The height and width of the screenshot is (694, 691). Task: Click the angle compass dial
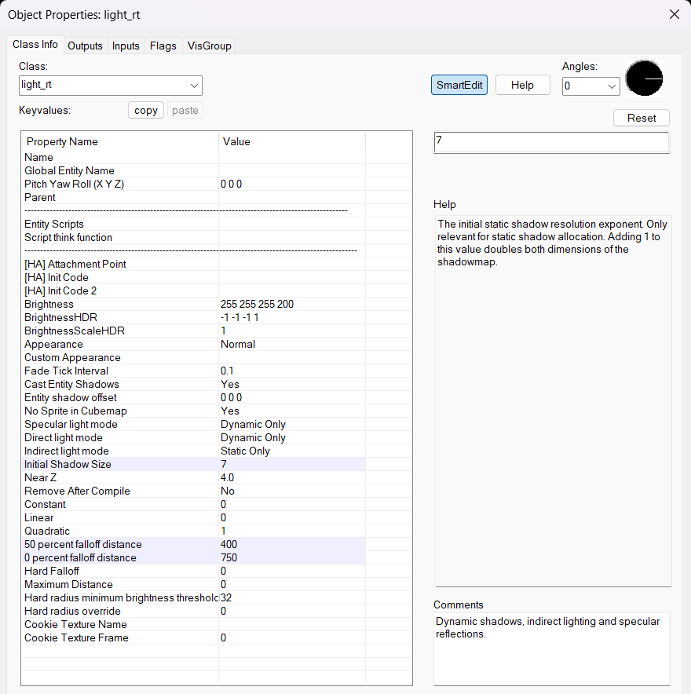point(644,79)
